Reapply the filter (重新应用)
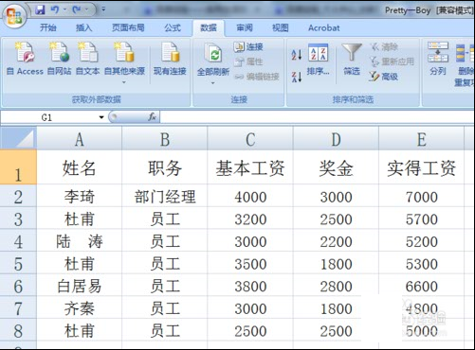This screenshot has height=350, width=475. [x=392, y=61]
